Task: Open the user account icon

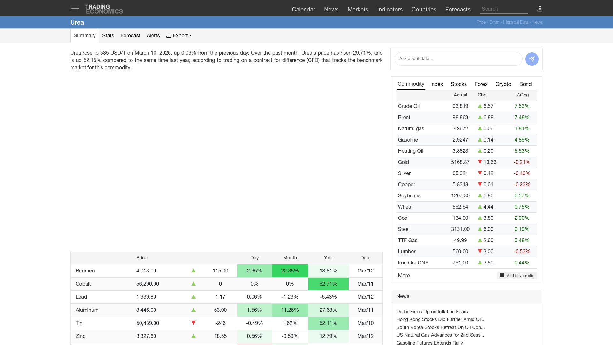Action: [x=540, y=9]
